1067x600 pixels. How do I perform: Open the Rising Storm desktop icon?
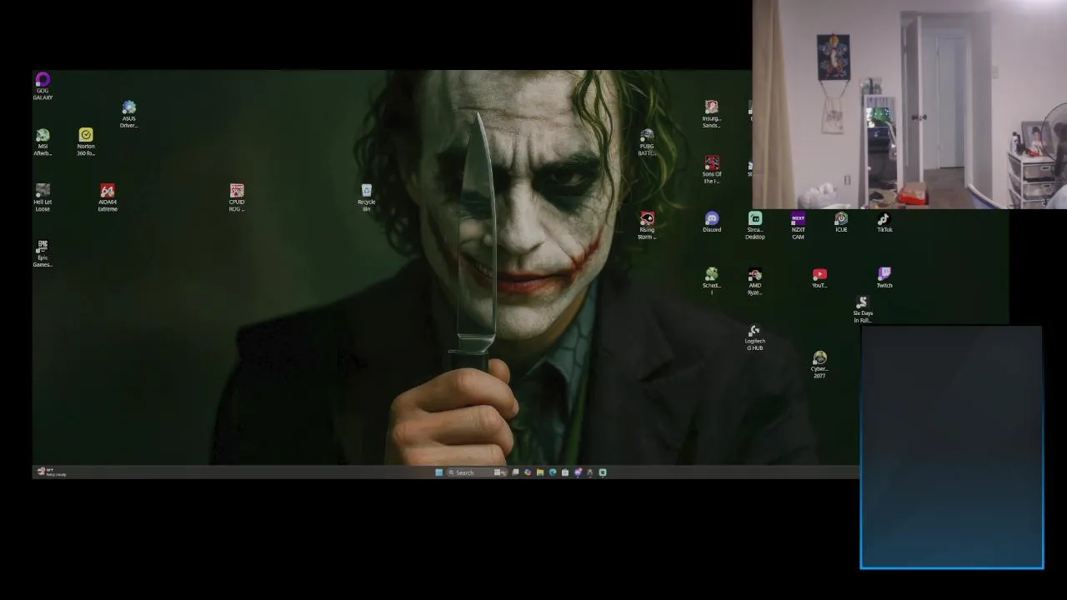click(647, 225)
